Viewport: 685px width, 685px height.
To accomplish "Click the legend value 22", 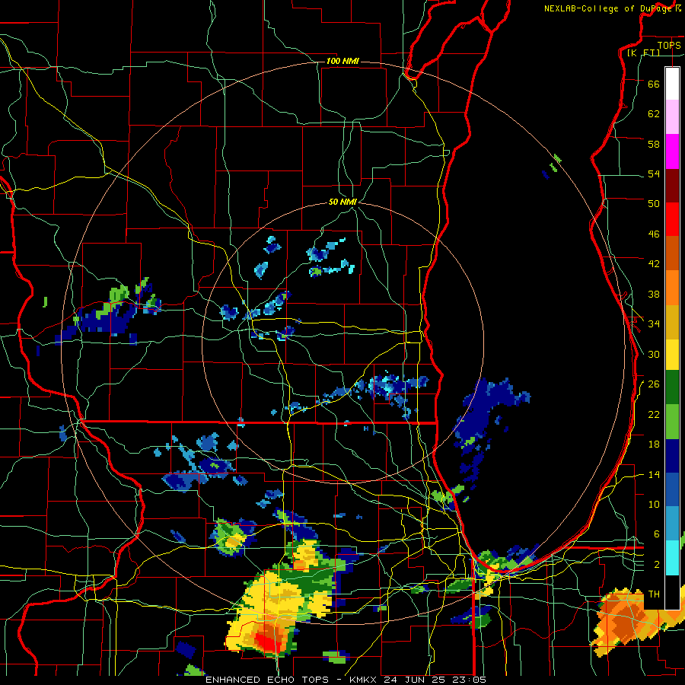I will click(654, 414).
